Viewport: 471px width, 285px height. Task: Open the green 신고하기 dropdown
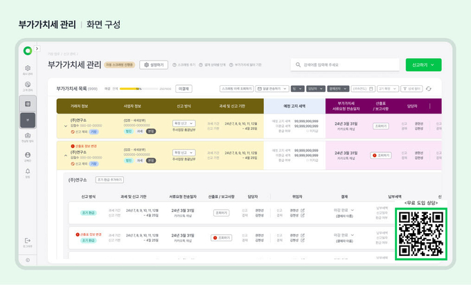pyautogui.click(x=423, y=65)
